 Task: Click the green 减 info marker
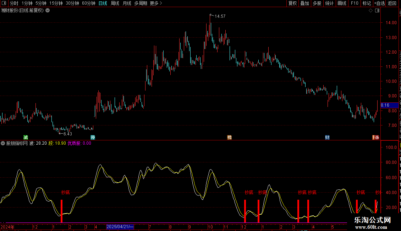(26, 138)
